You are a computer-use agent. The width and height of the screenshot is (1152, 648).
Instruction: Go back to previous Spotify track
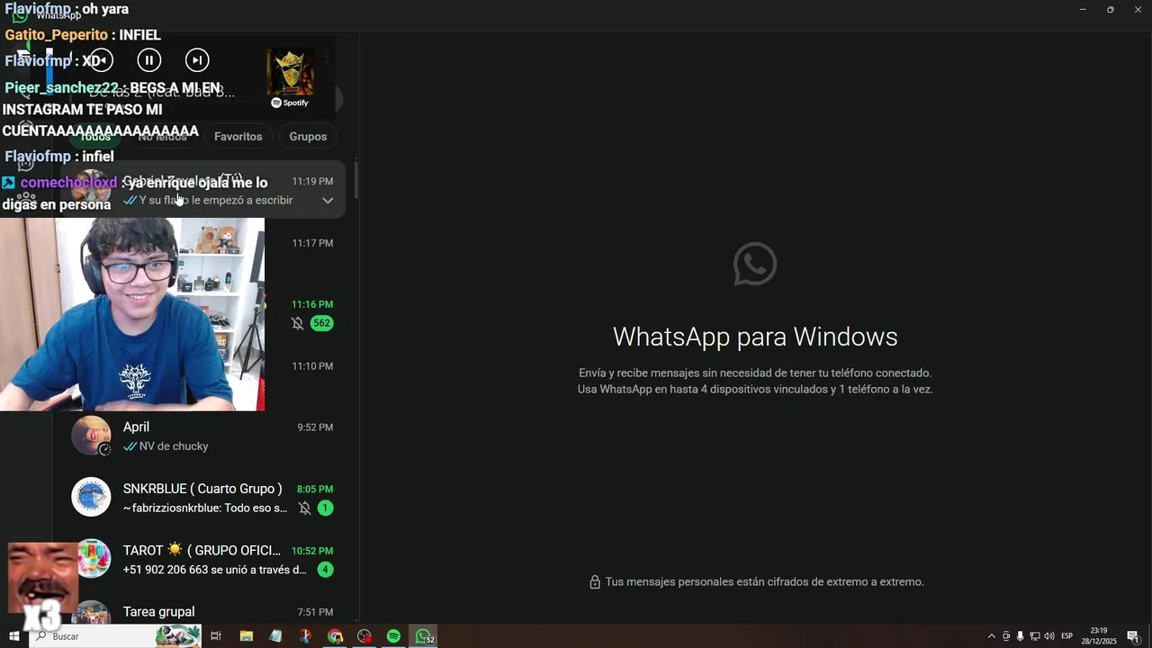[x=102, y=60]
